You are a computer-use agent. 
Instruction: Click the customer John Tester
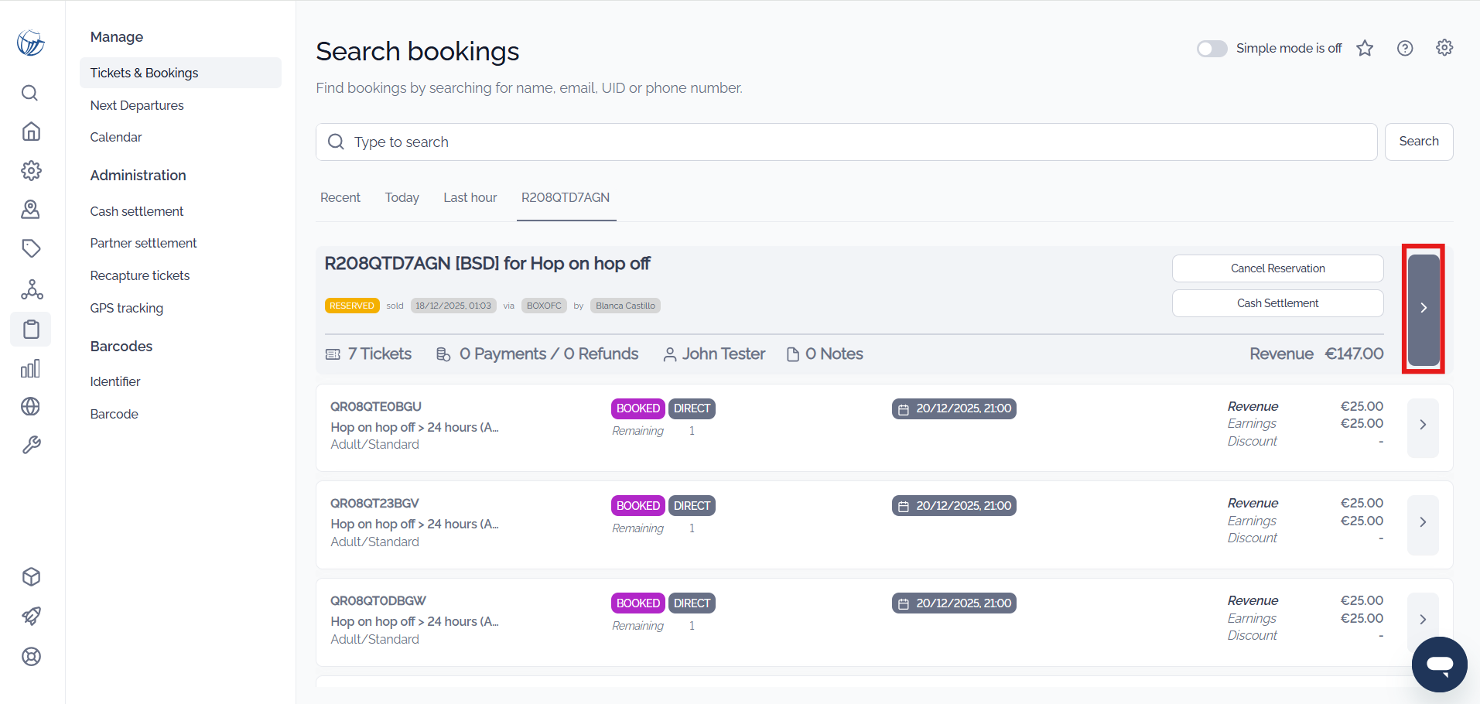pos(714,354)
